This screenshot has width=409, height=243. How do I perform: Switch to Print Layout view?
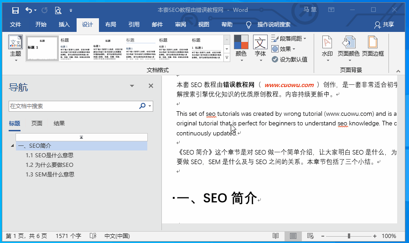point(293,236)
